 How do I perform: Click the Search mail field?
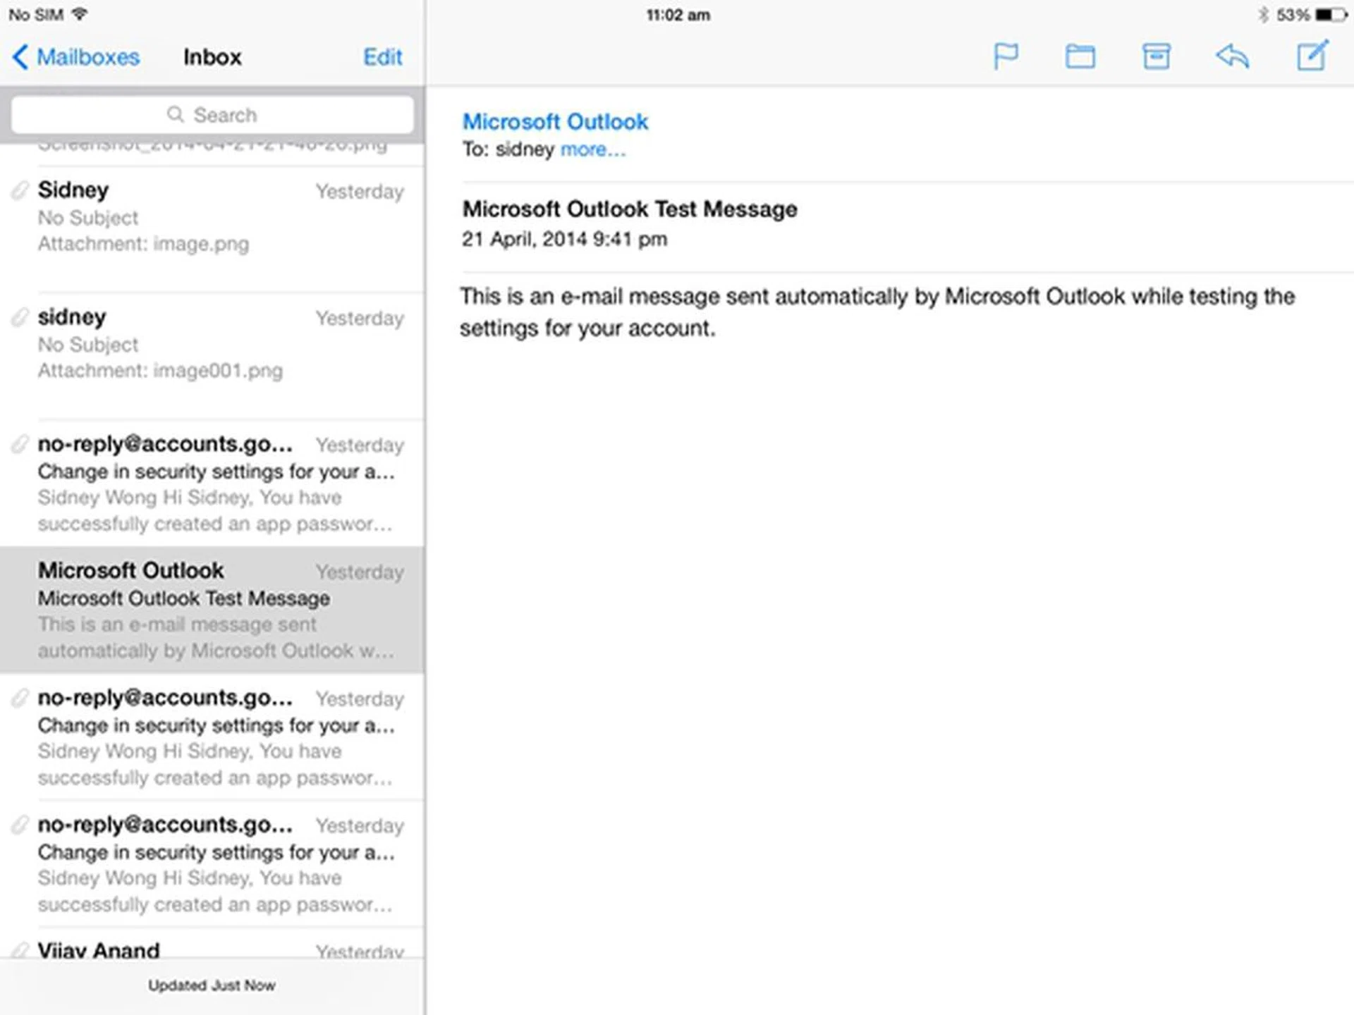pyautogui.click(x=226, y=115)
